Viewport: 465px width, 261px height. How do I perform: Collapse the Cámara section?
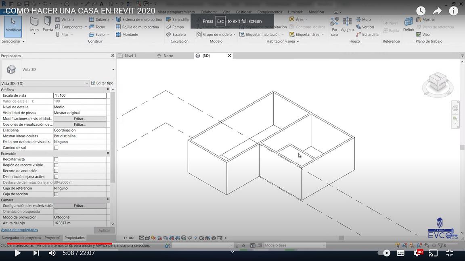pyautogui.click(x=108, y=200)
